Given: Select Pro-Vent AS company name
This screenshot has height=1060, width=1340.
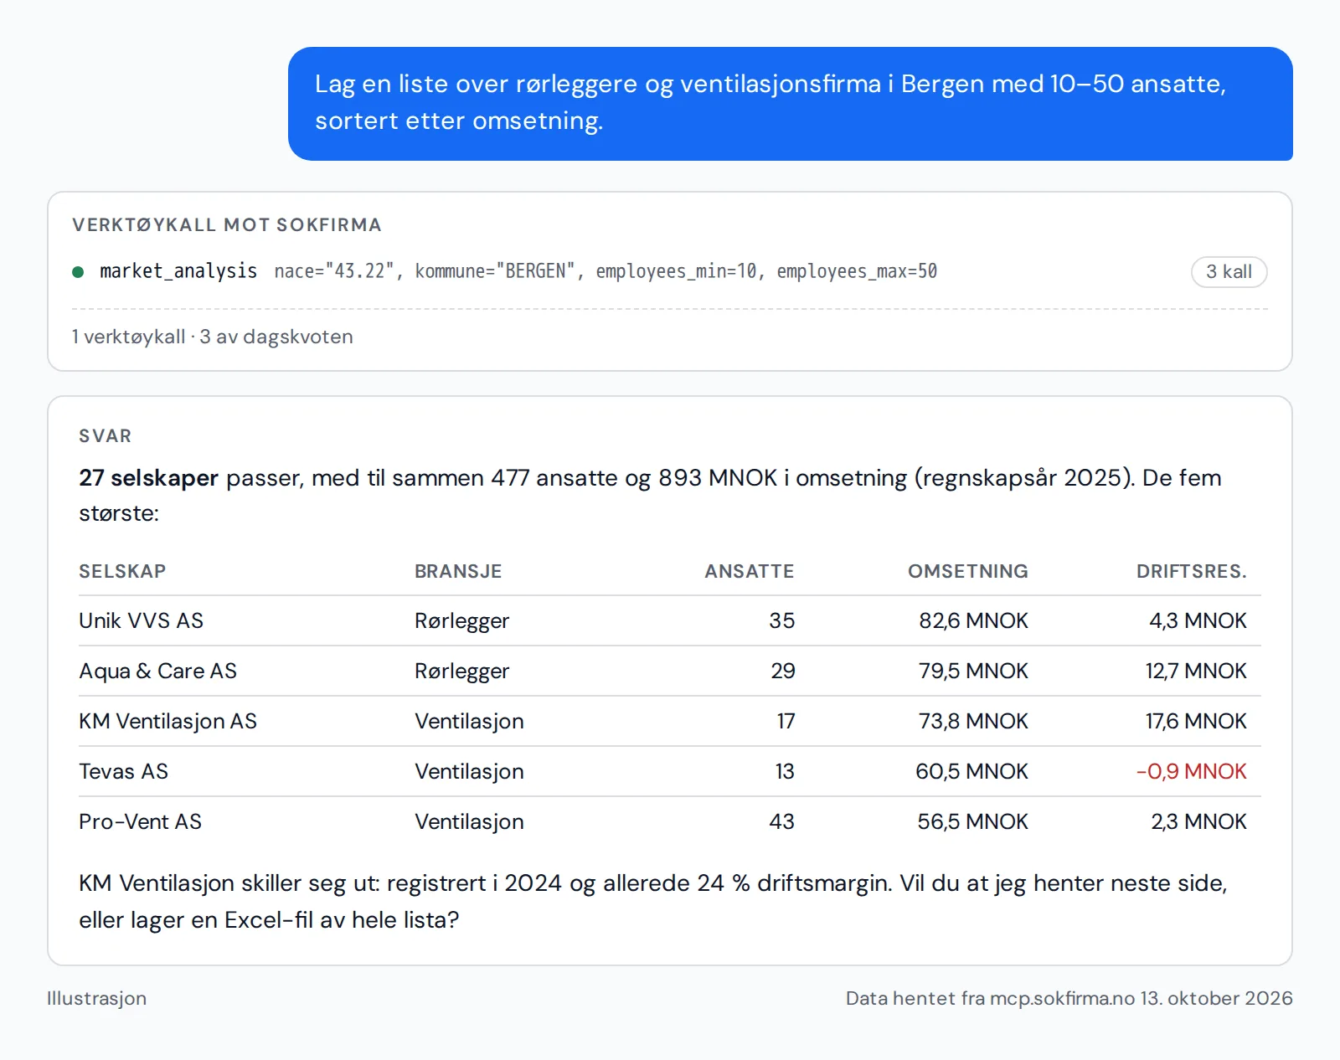Looking at the screenshot, I should click(x=140, y=821).
